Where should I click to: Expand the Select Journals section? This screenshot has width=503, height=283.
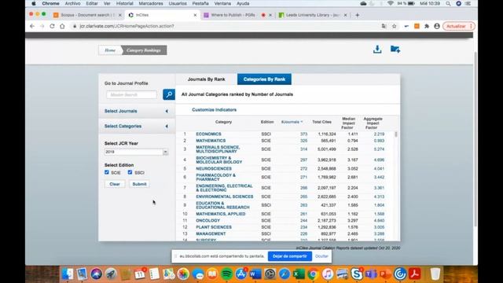pyautogui.click(x=137, y=111)
